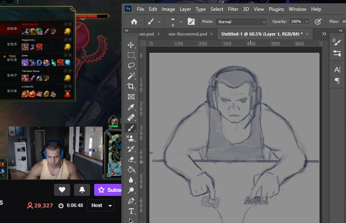The image size is (346, 223).
Task: Open the Brush Settings panel toggle
Action: click(191, 22)
